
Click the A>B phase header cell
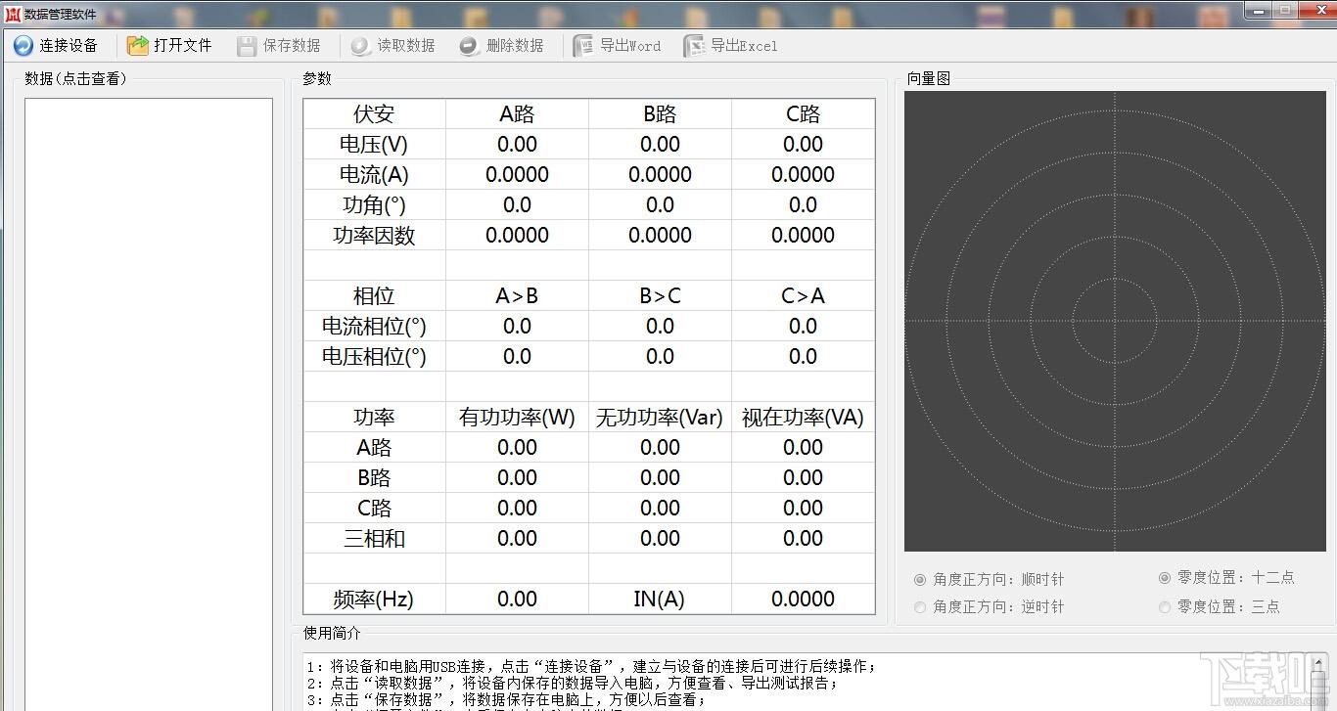point(517,295)
